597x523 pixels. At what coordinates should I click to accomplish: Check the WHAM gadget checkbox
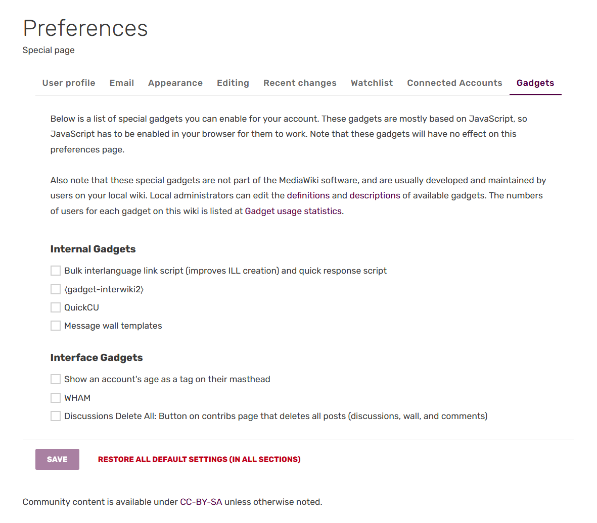pos(56,398)
